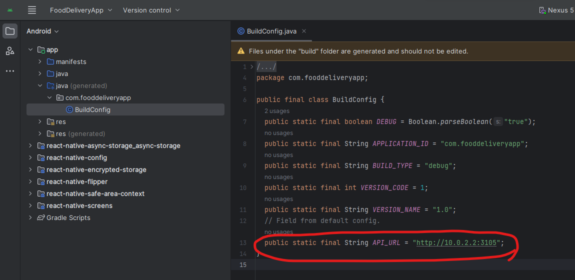Click the BuildConfig class icon in the tree
575x280 pixels.
click(x=69, y=109)
